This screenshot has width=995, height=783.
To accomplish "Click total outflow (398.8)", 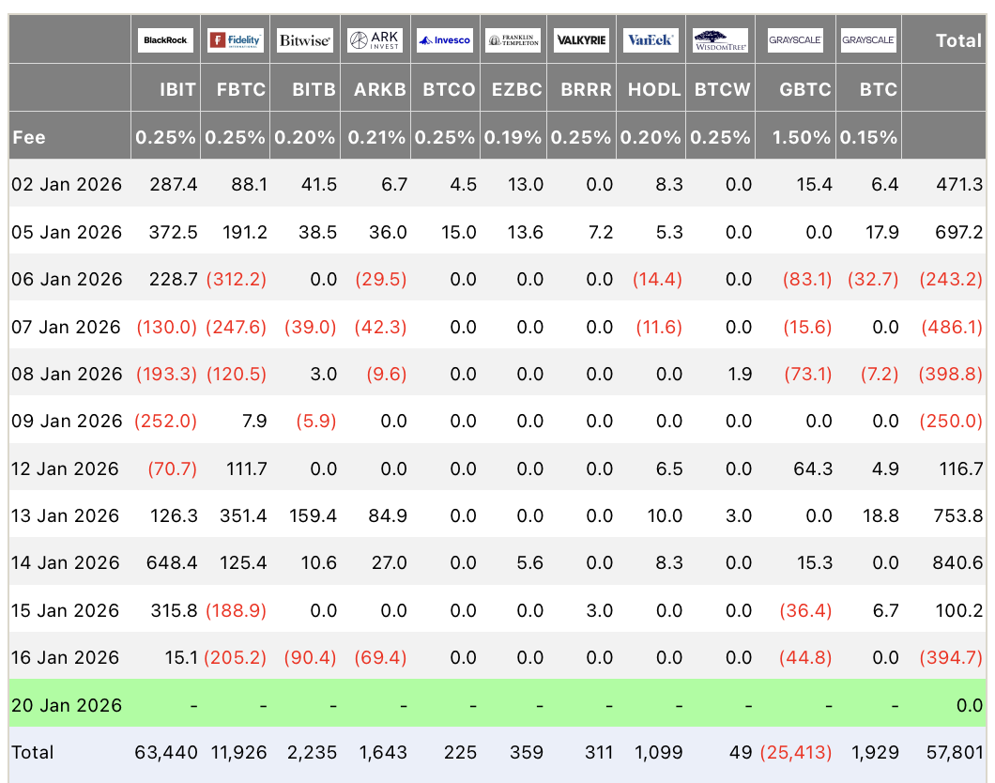I will pyautogui.click(x=951, y=374).
